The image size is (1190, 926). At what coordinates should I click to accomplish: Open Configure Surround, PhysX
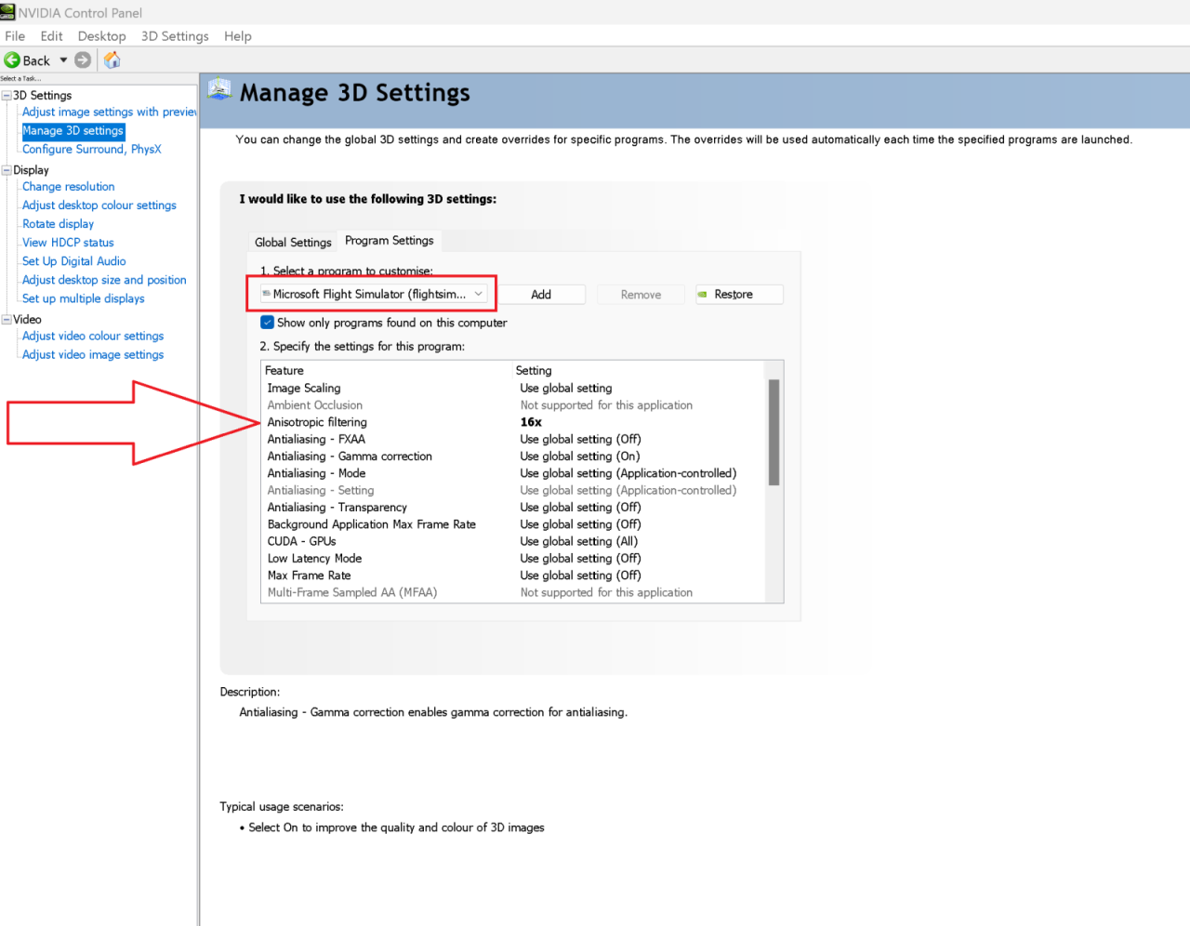coord(91,150)
